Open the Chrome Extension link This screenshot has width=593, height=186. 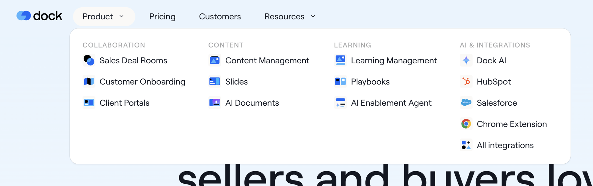[512, 124]
